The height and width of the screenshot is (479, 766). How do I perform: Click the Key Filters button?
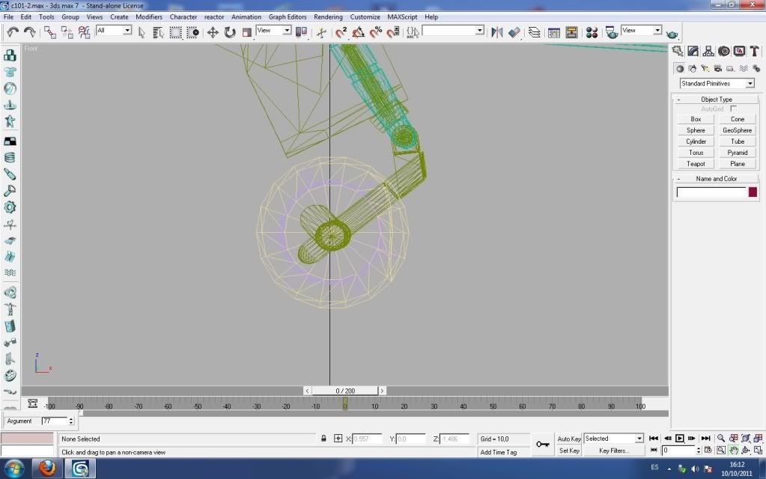[x=614, y=451]
